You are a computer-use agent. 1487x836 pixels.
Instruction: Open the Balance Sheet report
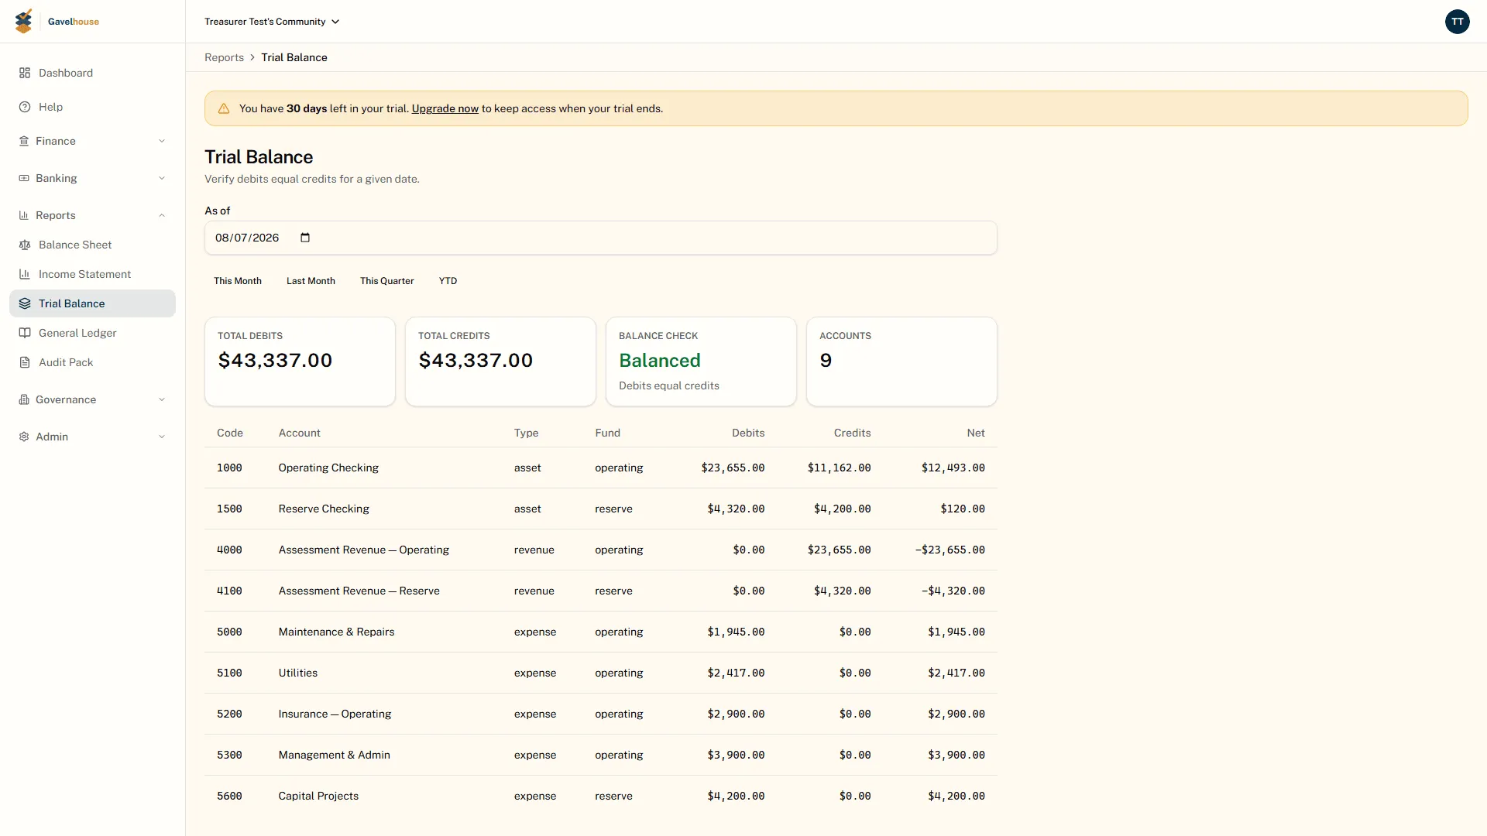92,245
